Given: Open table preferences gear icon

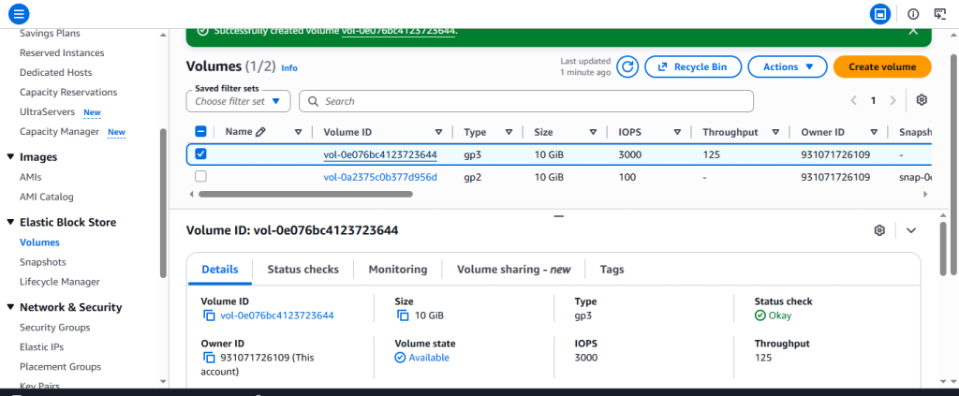Looking at the screenshot, I should tap(922, 100).
